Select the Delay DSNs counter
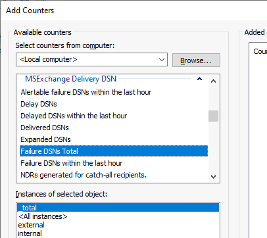267x238 pixels. 39,104
